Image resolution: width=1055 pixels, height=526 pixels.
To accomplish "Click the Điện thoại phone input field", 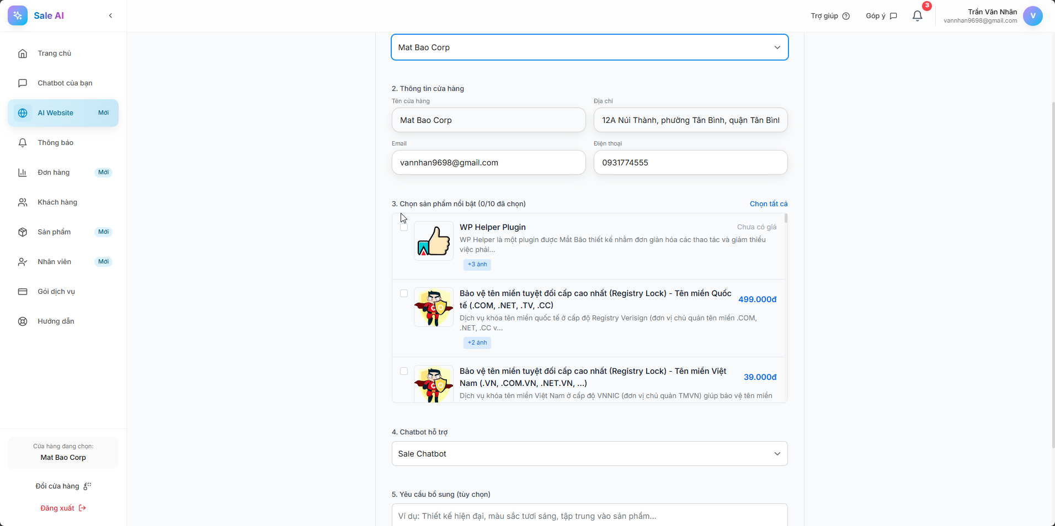I will pos(690,163).
